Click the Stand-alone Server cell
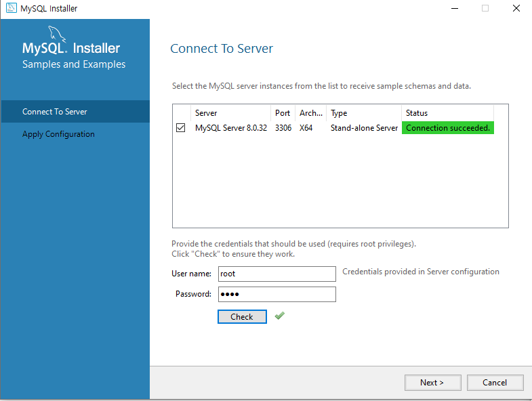The width and height of the screenshot is (532, 401). click(x=364, y=128)
